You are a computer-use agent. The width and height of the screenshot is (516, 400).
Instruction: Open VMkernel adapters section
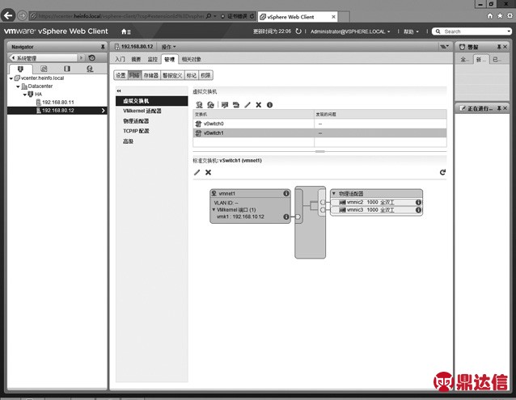coord(152,111)
